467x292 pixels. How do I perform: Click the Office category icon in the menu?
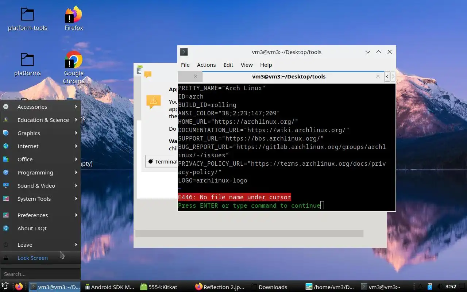tap(6, 160)
